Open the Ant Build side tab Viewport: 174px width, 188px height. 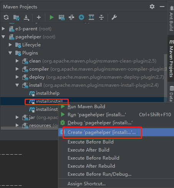point(171,18)
